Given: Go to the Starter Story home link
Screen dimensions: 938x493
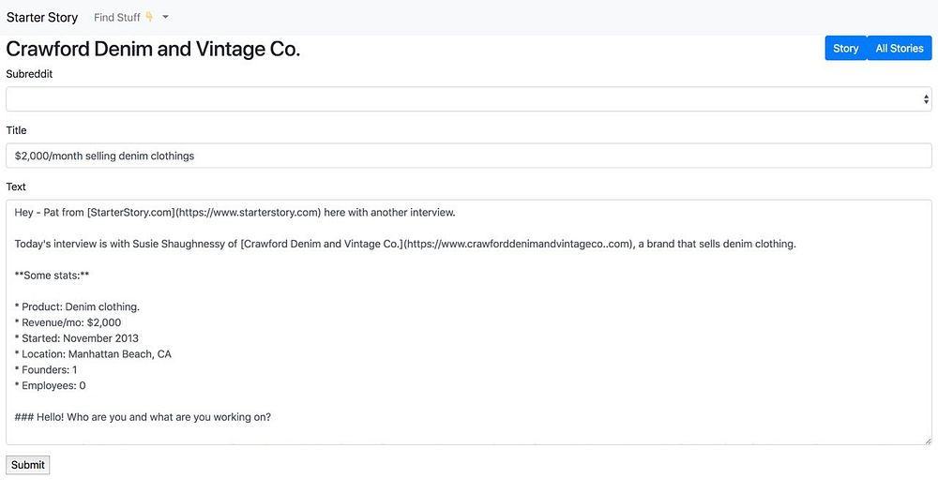Looking at the screenshot, I should 42,18.
